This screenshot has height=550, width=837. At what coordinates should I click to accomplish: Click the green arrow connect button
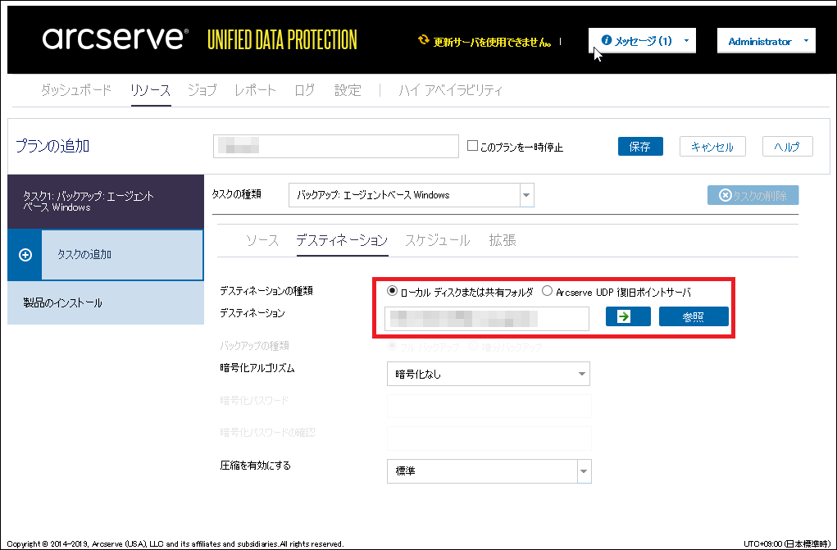coord(628,316)
